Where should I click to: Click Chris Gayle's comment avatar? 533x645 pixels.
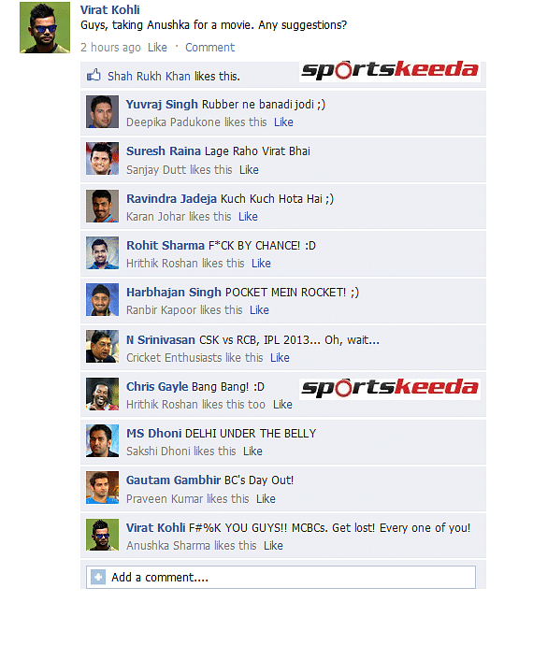[102, 394]
